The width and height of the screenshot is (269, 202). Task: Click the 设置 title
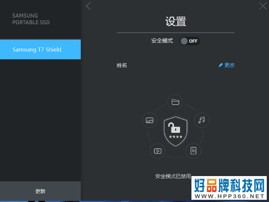[x=176, y=21]
